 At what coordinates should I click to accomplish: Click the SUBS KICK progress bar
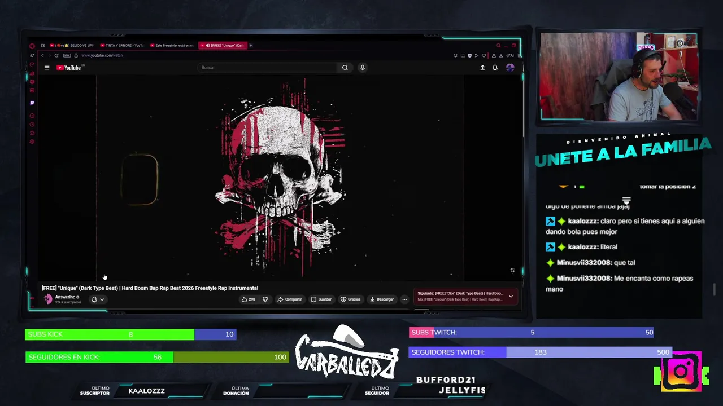click(130, 334)
